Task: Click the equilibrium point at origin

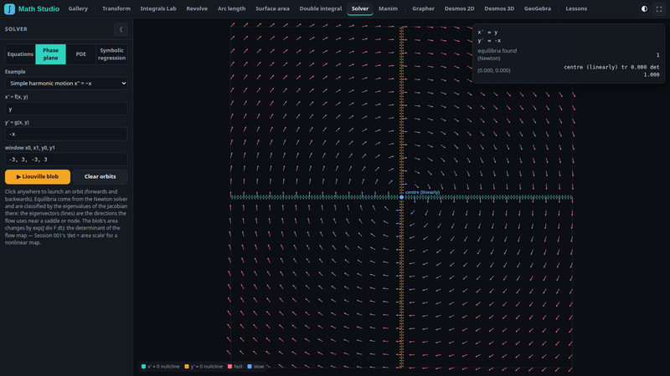Action: tap(402, 197)
